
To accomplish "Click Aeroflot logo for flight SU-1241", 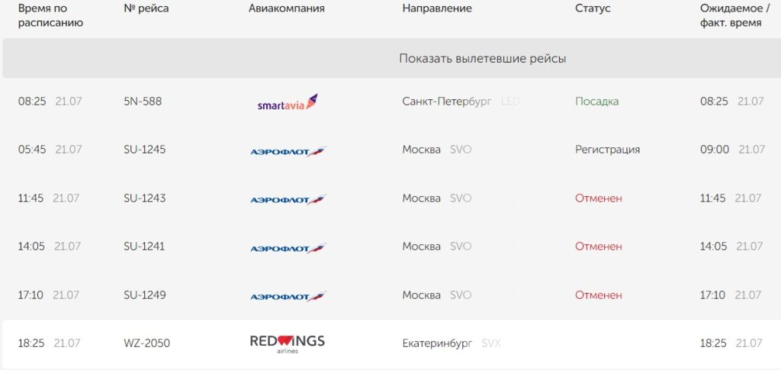I will [x=288, y=247].
